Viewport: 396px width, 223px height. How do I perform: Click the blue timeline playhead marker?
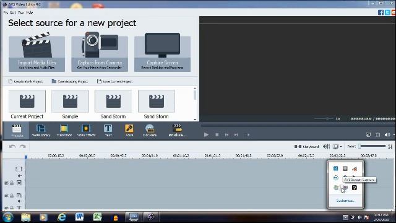click(x=26, y=157)
